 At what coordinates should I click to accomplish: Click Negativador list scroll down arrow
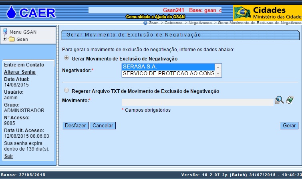point(218,74)
